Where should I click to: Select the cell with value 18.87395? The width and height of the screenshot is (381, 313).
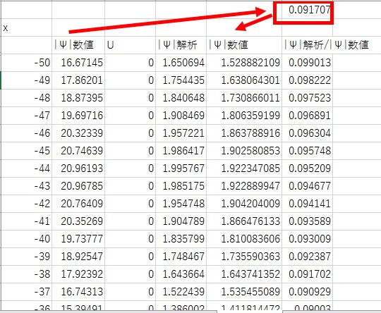78,98
